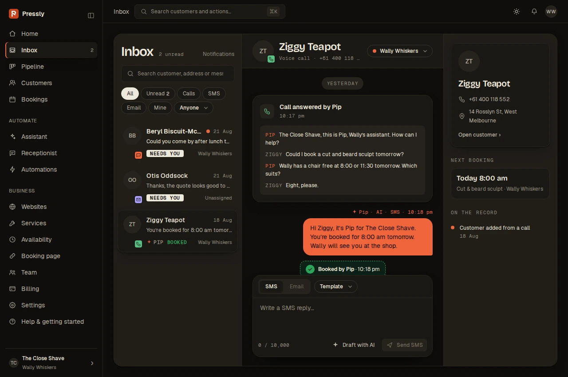Go to Home in the sidebar

coord(51,34)
